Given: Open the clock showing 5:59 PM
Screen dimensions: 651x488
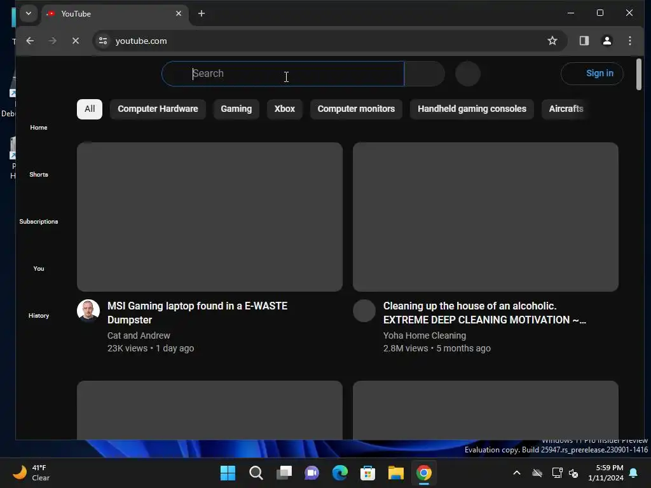Looking at the screenshot, I should [x=606, y=473].
